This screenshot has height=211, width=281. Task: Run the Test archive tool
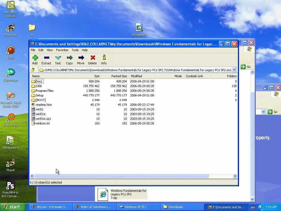[x=58, y=60]
